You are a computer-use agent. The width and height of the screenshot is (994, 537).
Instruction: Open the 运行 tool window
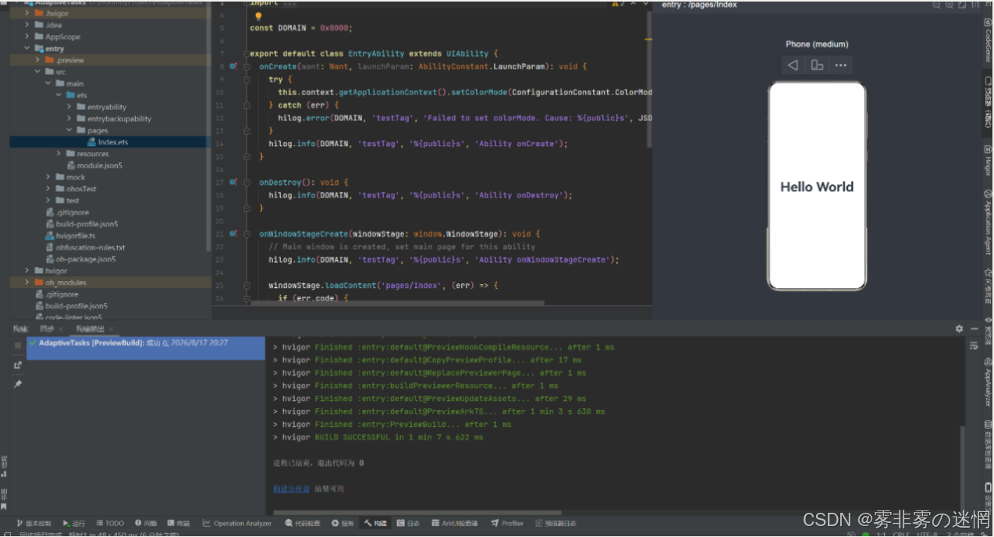pyautogui.click(x=74, y=523)
